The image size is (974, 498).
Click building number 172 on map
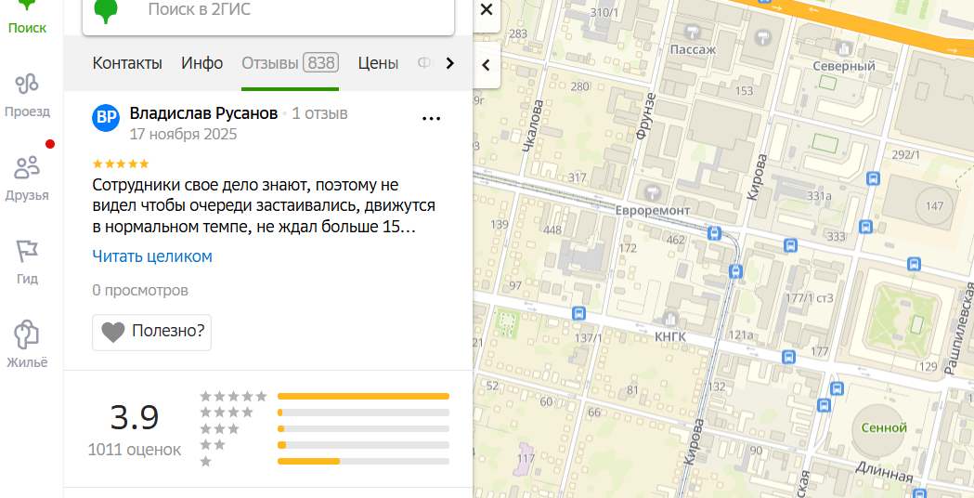[628, 249]
